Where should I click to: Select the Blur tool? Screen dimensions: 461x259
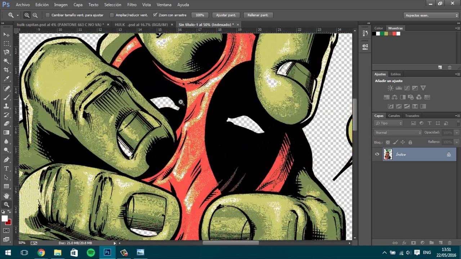[6, 141]
